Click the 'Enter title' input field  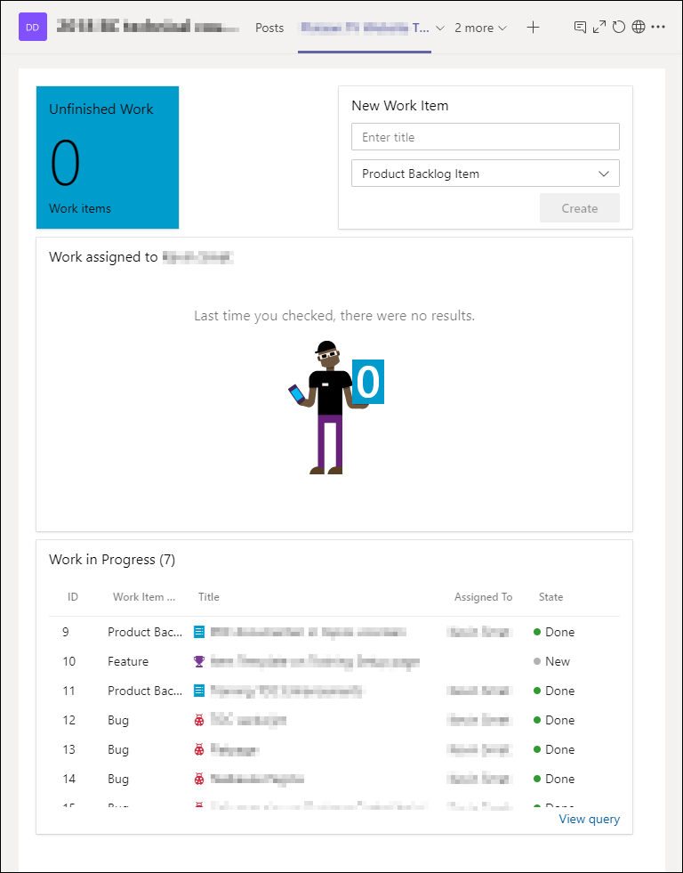click(x=486, y=137)
